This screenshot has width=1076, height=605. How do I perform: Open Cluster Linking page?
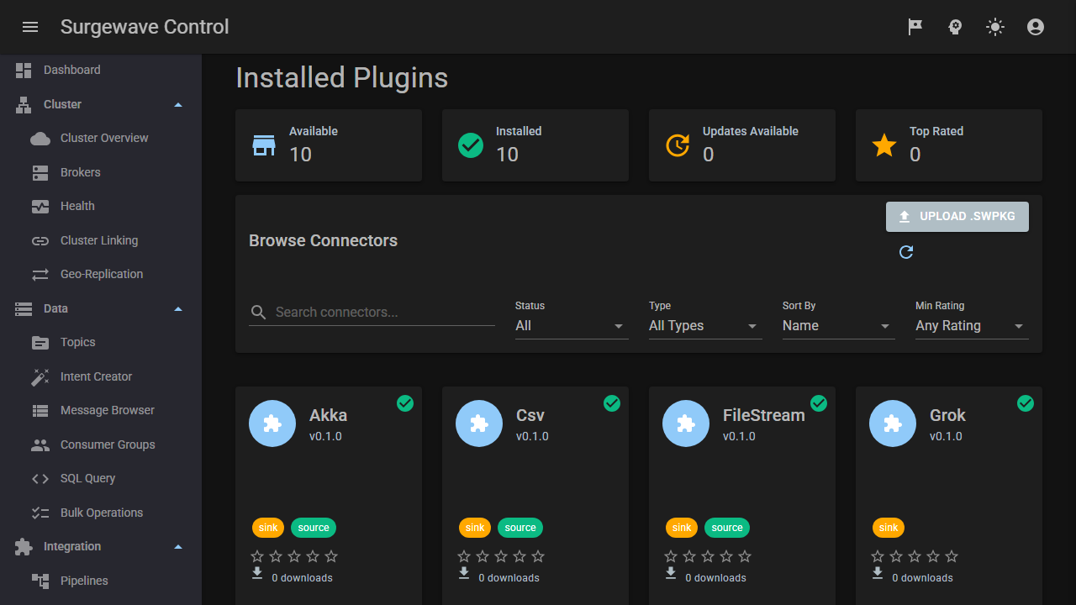click(101, 240)
